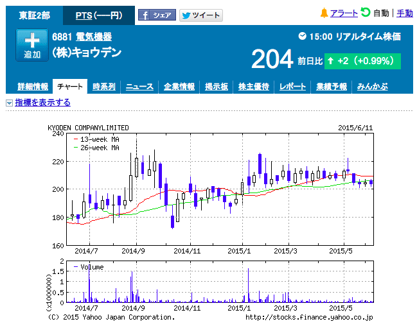The image size is (417, 326).
Task: Open the アラート bell icon
Action: coord(324,13)
